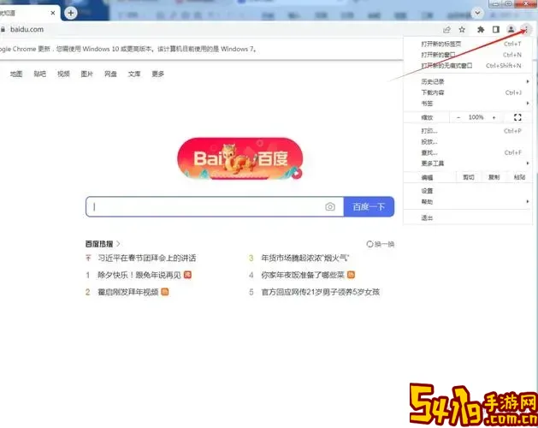Open 除夕快乐！跟兔年说再见 headline

[x=139, y=275]
